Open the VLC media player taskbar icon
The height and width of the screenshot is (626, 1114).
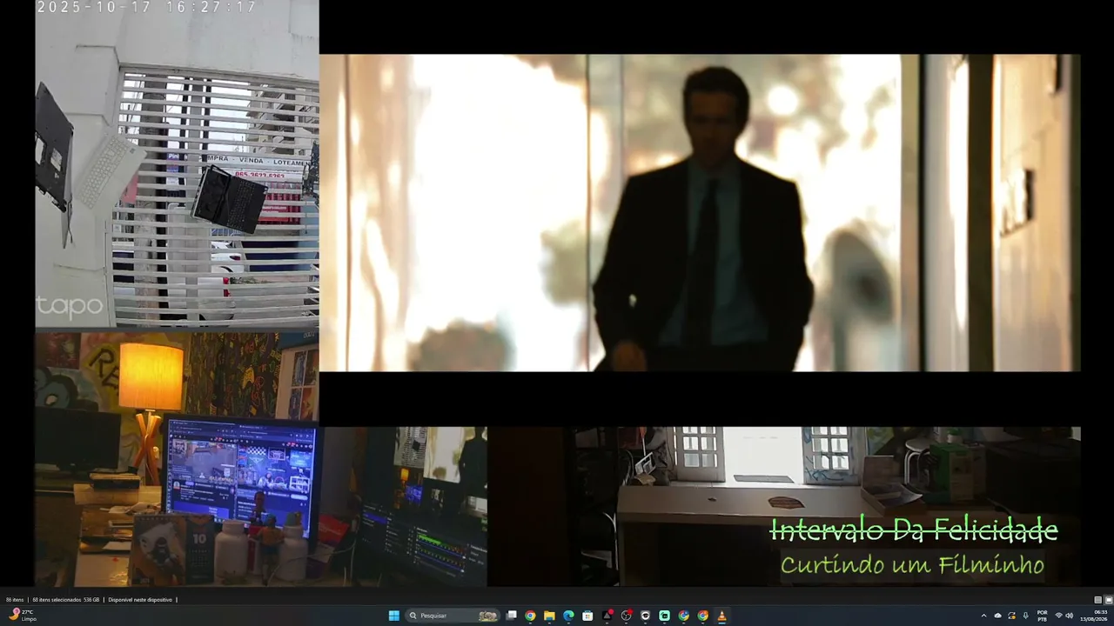(x=721, y=616)
